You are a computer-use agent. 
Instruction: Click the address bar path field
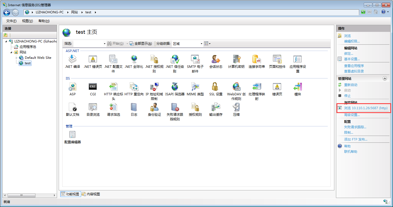tap(191, 12)
